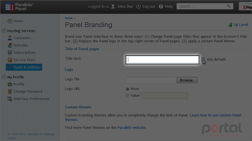The width and height of the screenshot is (252, 141).
Task: Open Service Plans via its icon
Action: (x=10, y=60)
